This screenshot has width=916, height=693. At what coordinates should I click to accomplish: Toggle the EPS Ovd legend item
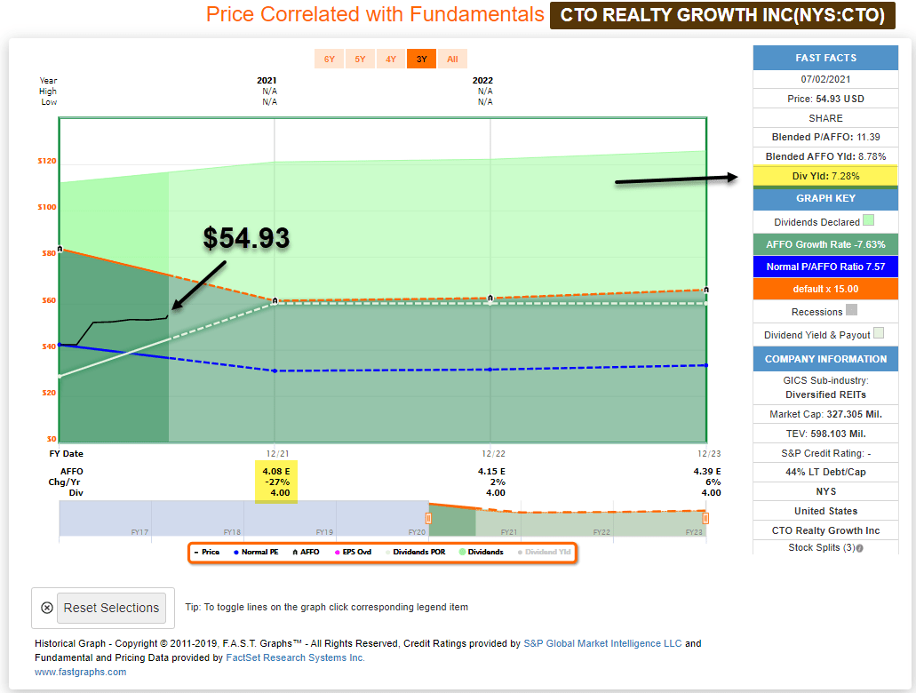(353, 553)
